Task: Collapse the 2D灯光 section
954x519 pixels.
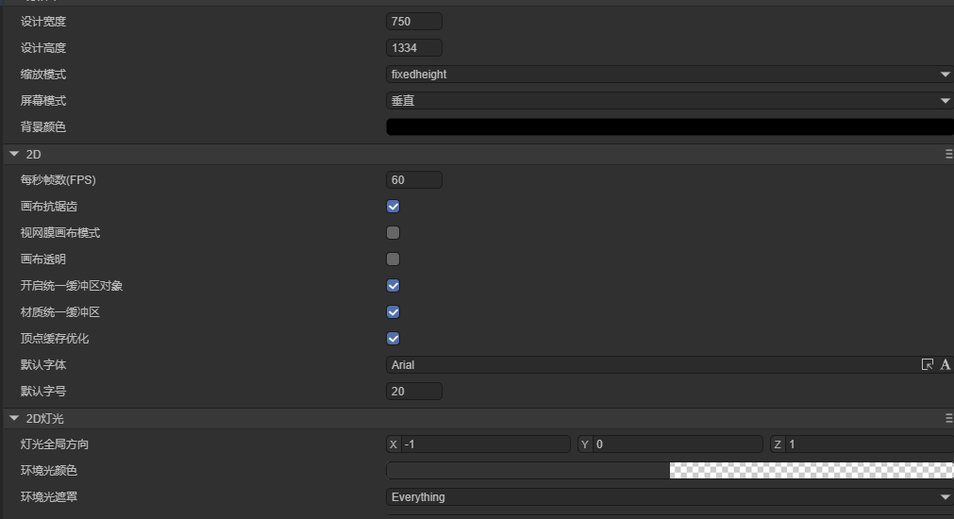Action: point(14,418)
